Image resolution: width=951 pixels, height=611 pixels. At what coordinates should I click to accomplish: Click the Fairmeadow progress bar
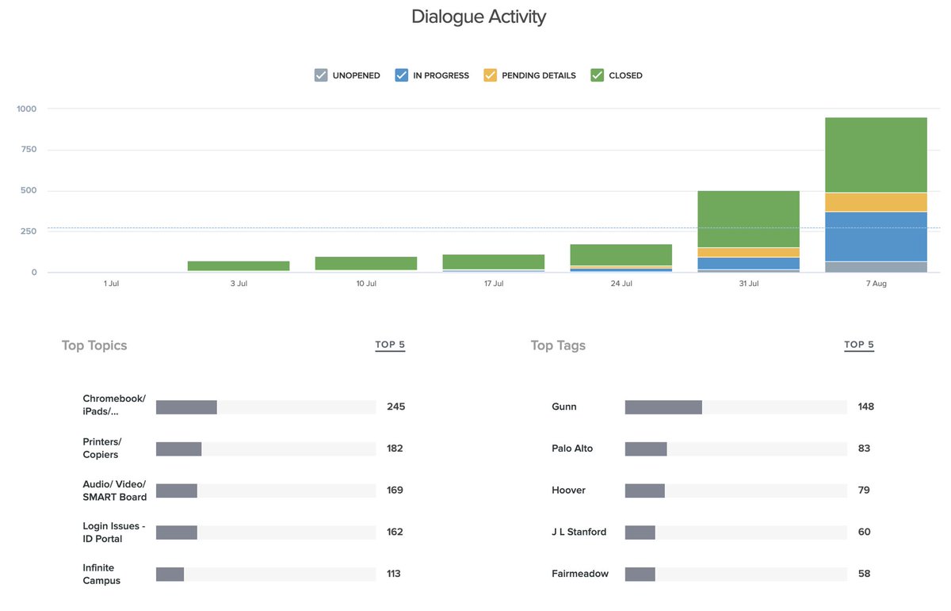click(735, 574)
